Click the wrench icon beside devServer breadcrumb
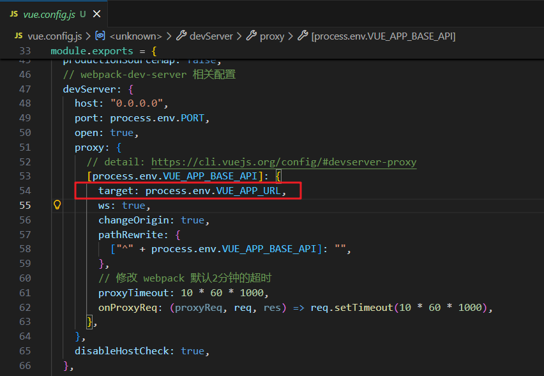 tap(181, 36)
